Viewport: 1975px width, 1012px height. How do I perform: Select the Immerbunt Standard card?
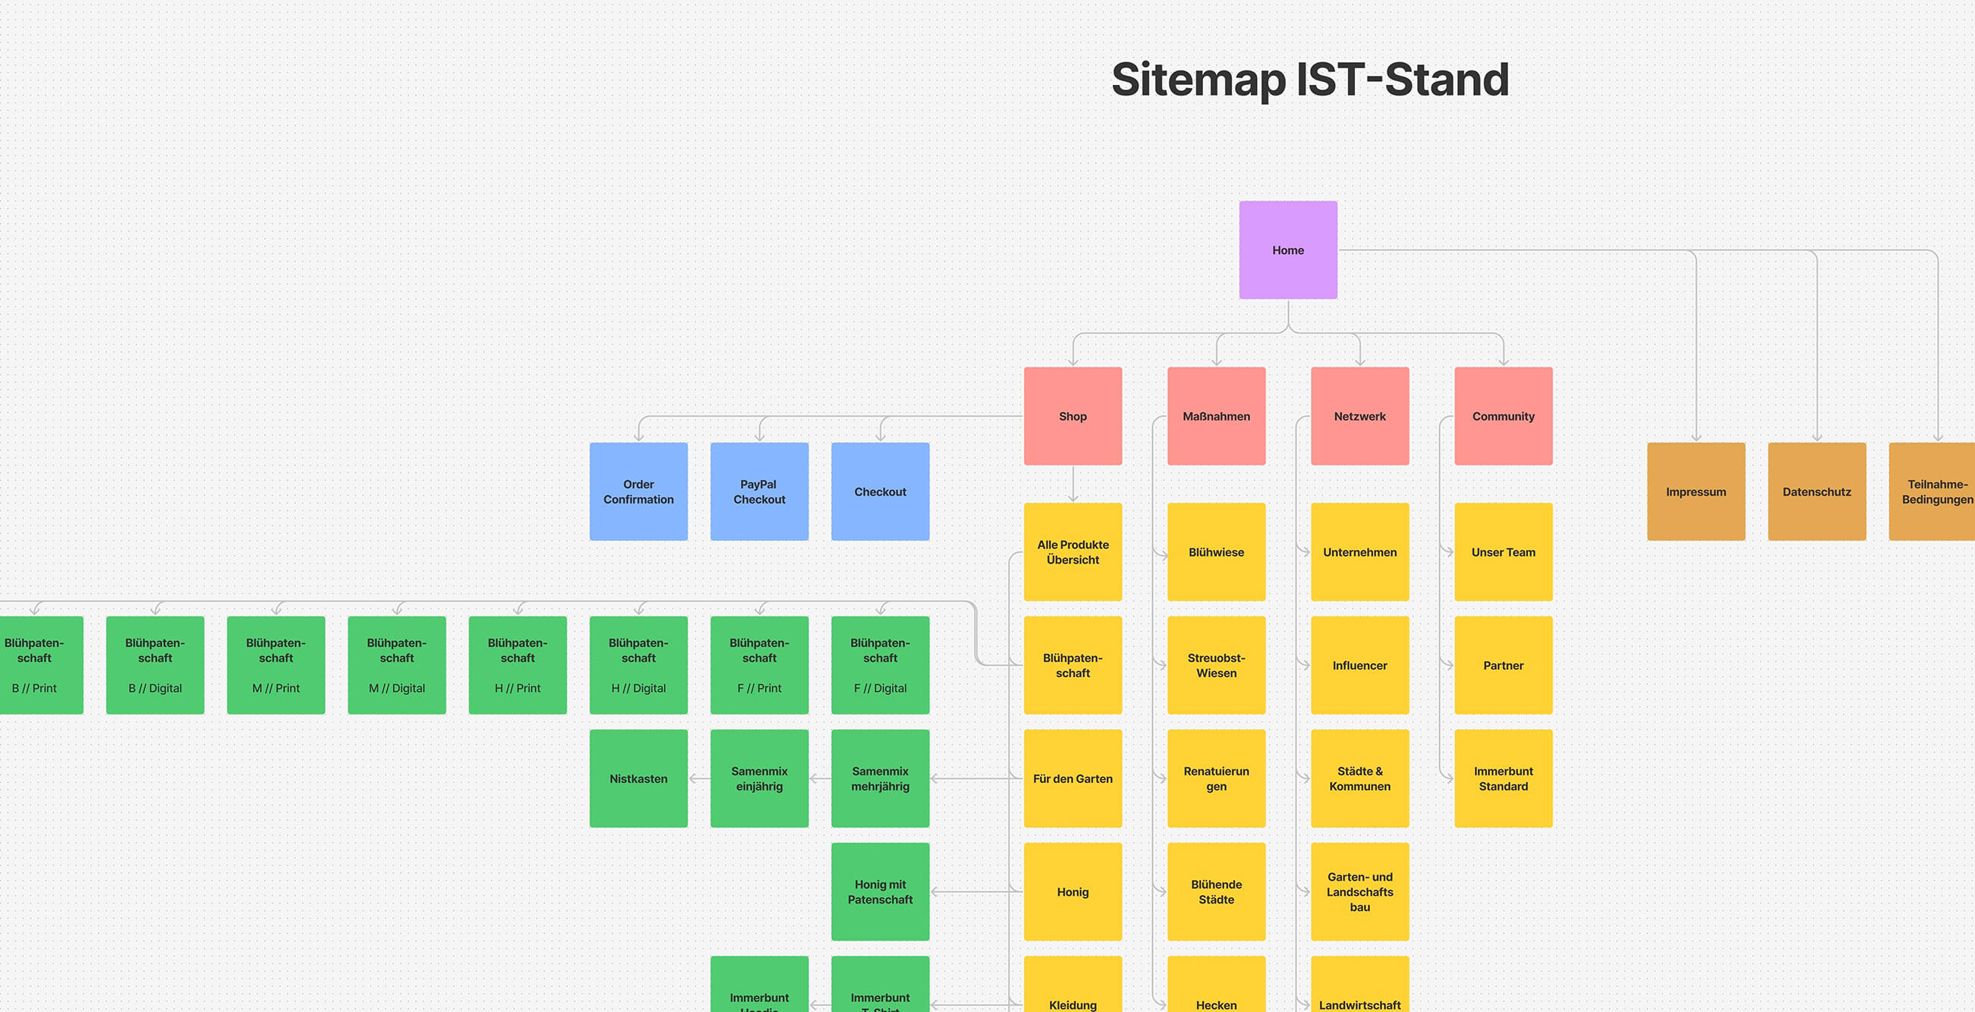pyautogui.click(x=1504, y=778)
